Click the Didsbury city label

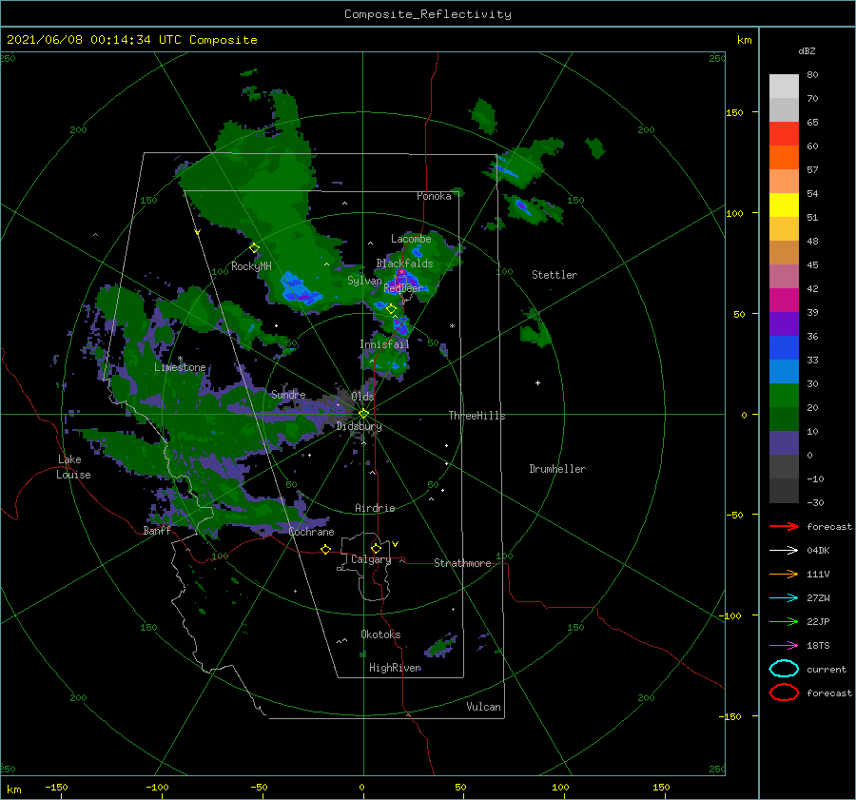tap(359, 426)
